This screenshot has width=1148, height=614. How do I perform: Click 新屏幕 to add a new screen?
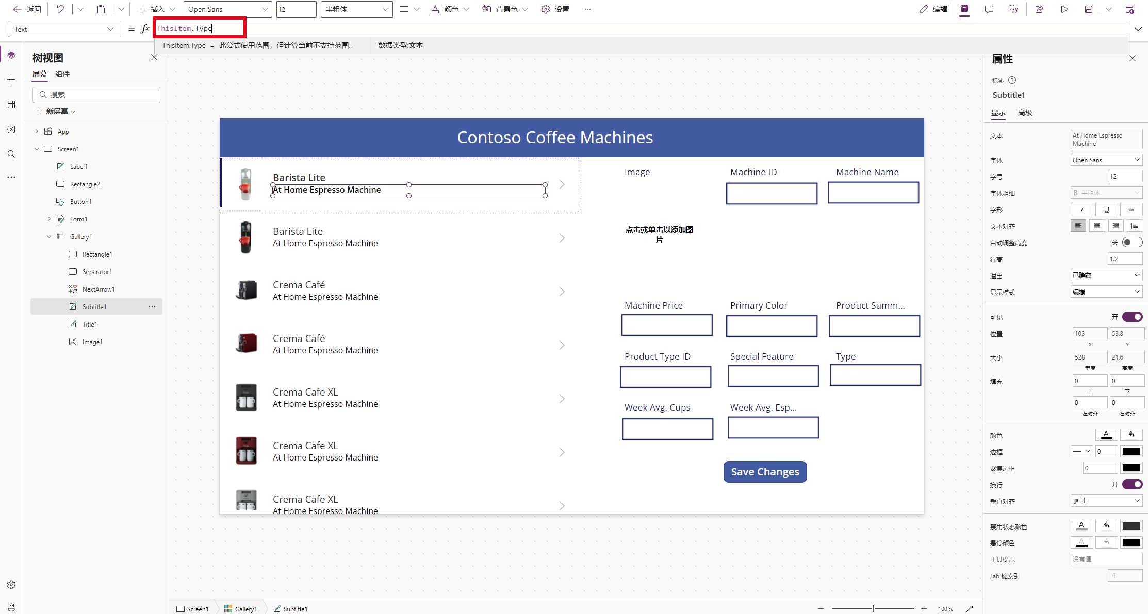tap(55, 111)
